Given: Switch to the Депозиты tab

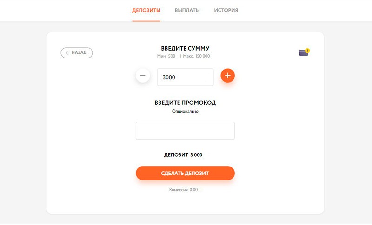Looking at the screenshot, I should pos(146,10).
